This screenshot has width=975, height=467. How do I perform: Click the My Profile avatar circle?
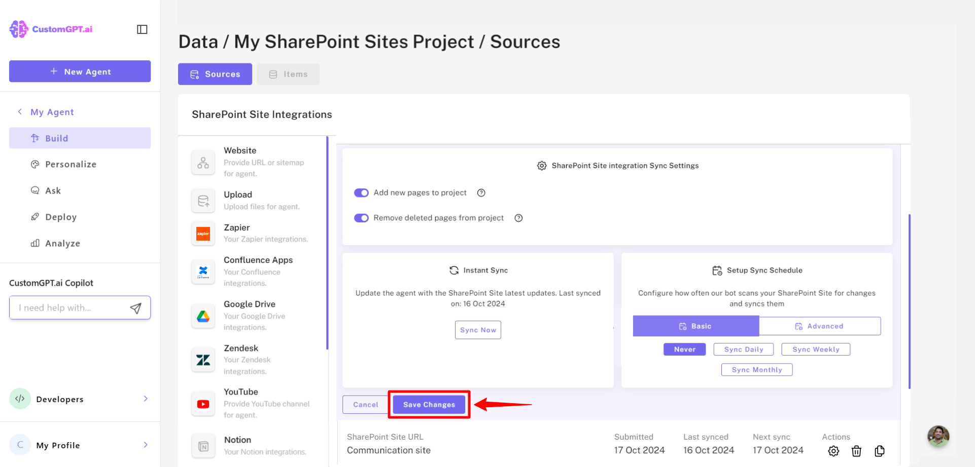(20, 445)
